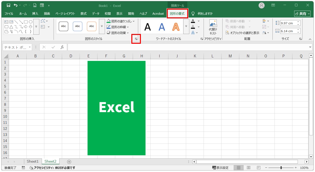Click the fx insert function icon

[x=62, y=47]
